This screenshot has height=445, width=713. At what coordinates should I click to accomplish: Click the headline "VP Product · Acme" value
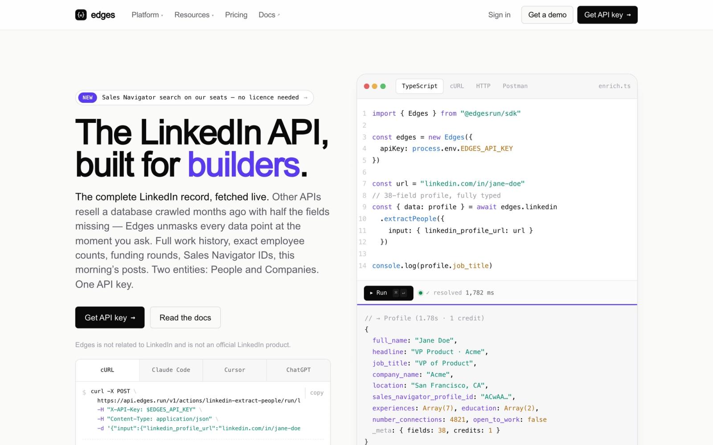tap(448, 352)
